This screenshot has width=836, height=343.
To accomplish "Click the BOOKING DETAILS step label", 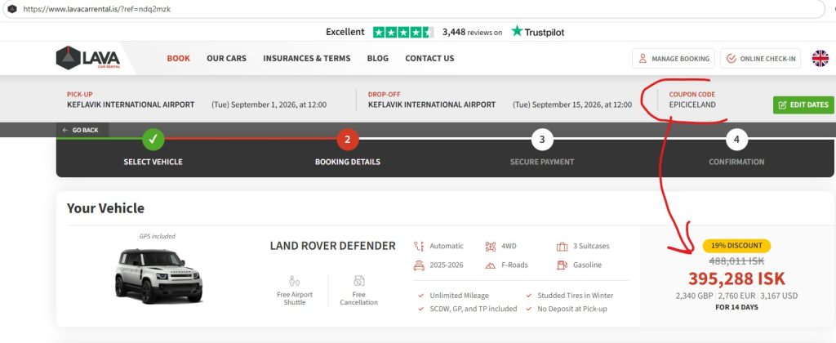I will pyautogui.click(x=348, y=162).
